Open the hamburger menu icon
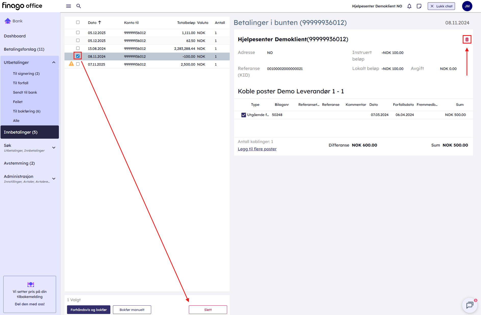Image resolution: width=481 pixels, height=315 pixels. [x=68, y=6]
